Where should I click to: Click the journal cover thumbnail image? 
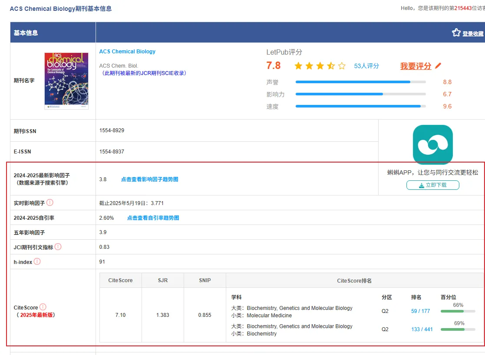[66, 81]
